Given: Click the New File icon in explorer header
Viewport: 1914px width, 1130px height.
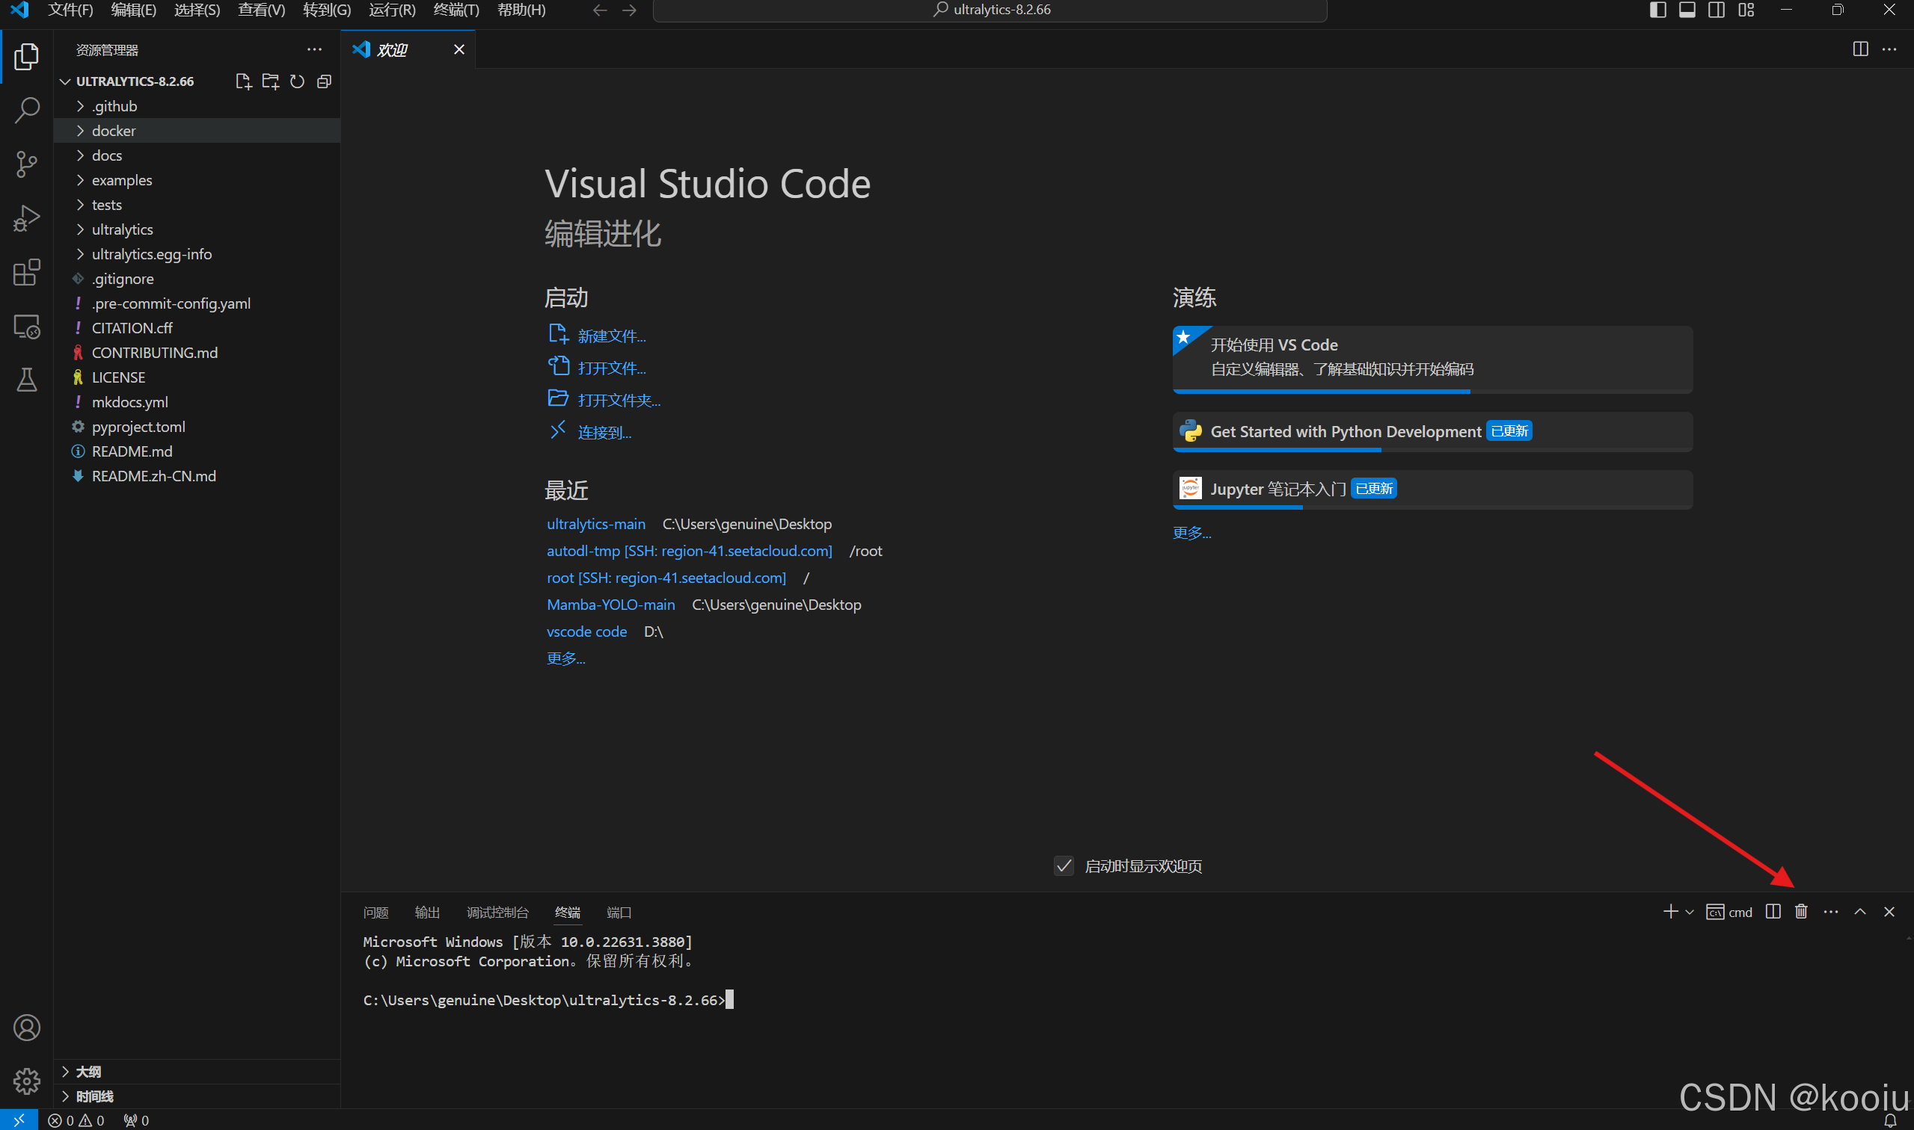Looking at the screenshot, I should [243, 81].
